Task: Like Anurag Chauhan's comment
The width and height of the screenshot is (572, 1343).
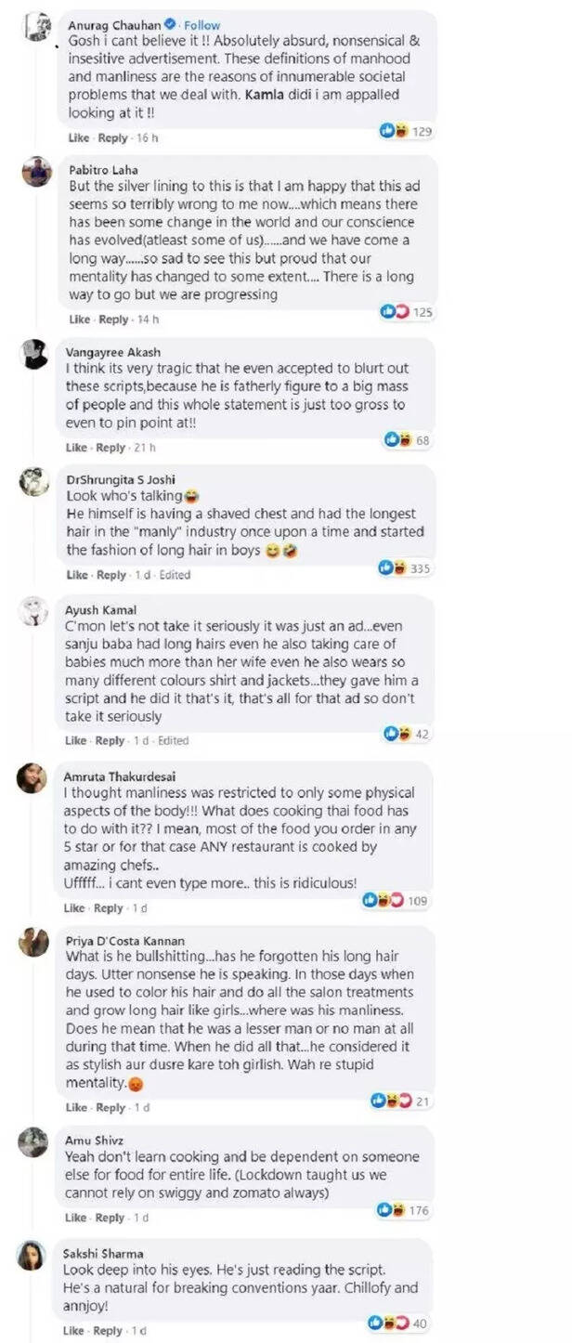Action: click(x=78, y=138)
